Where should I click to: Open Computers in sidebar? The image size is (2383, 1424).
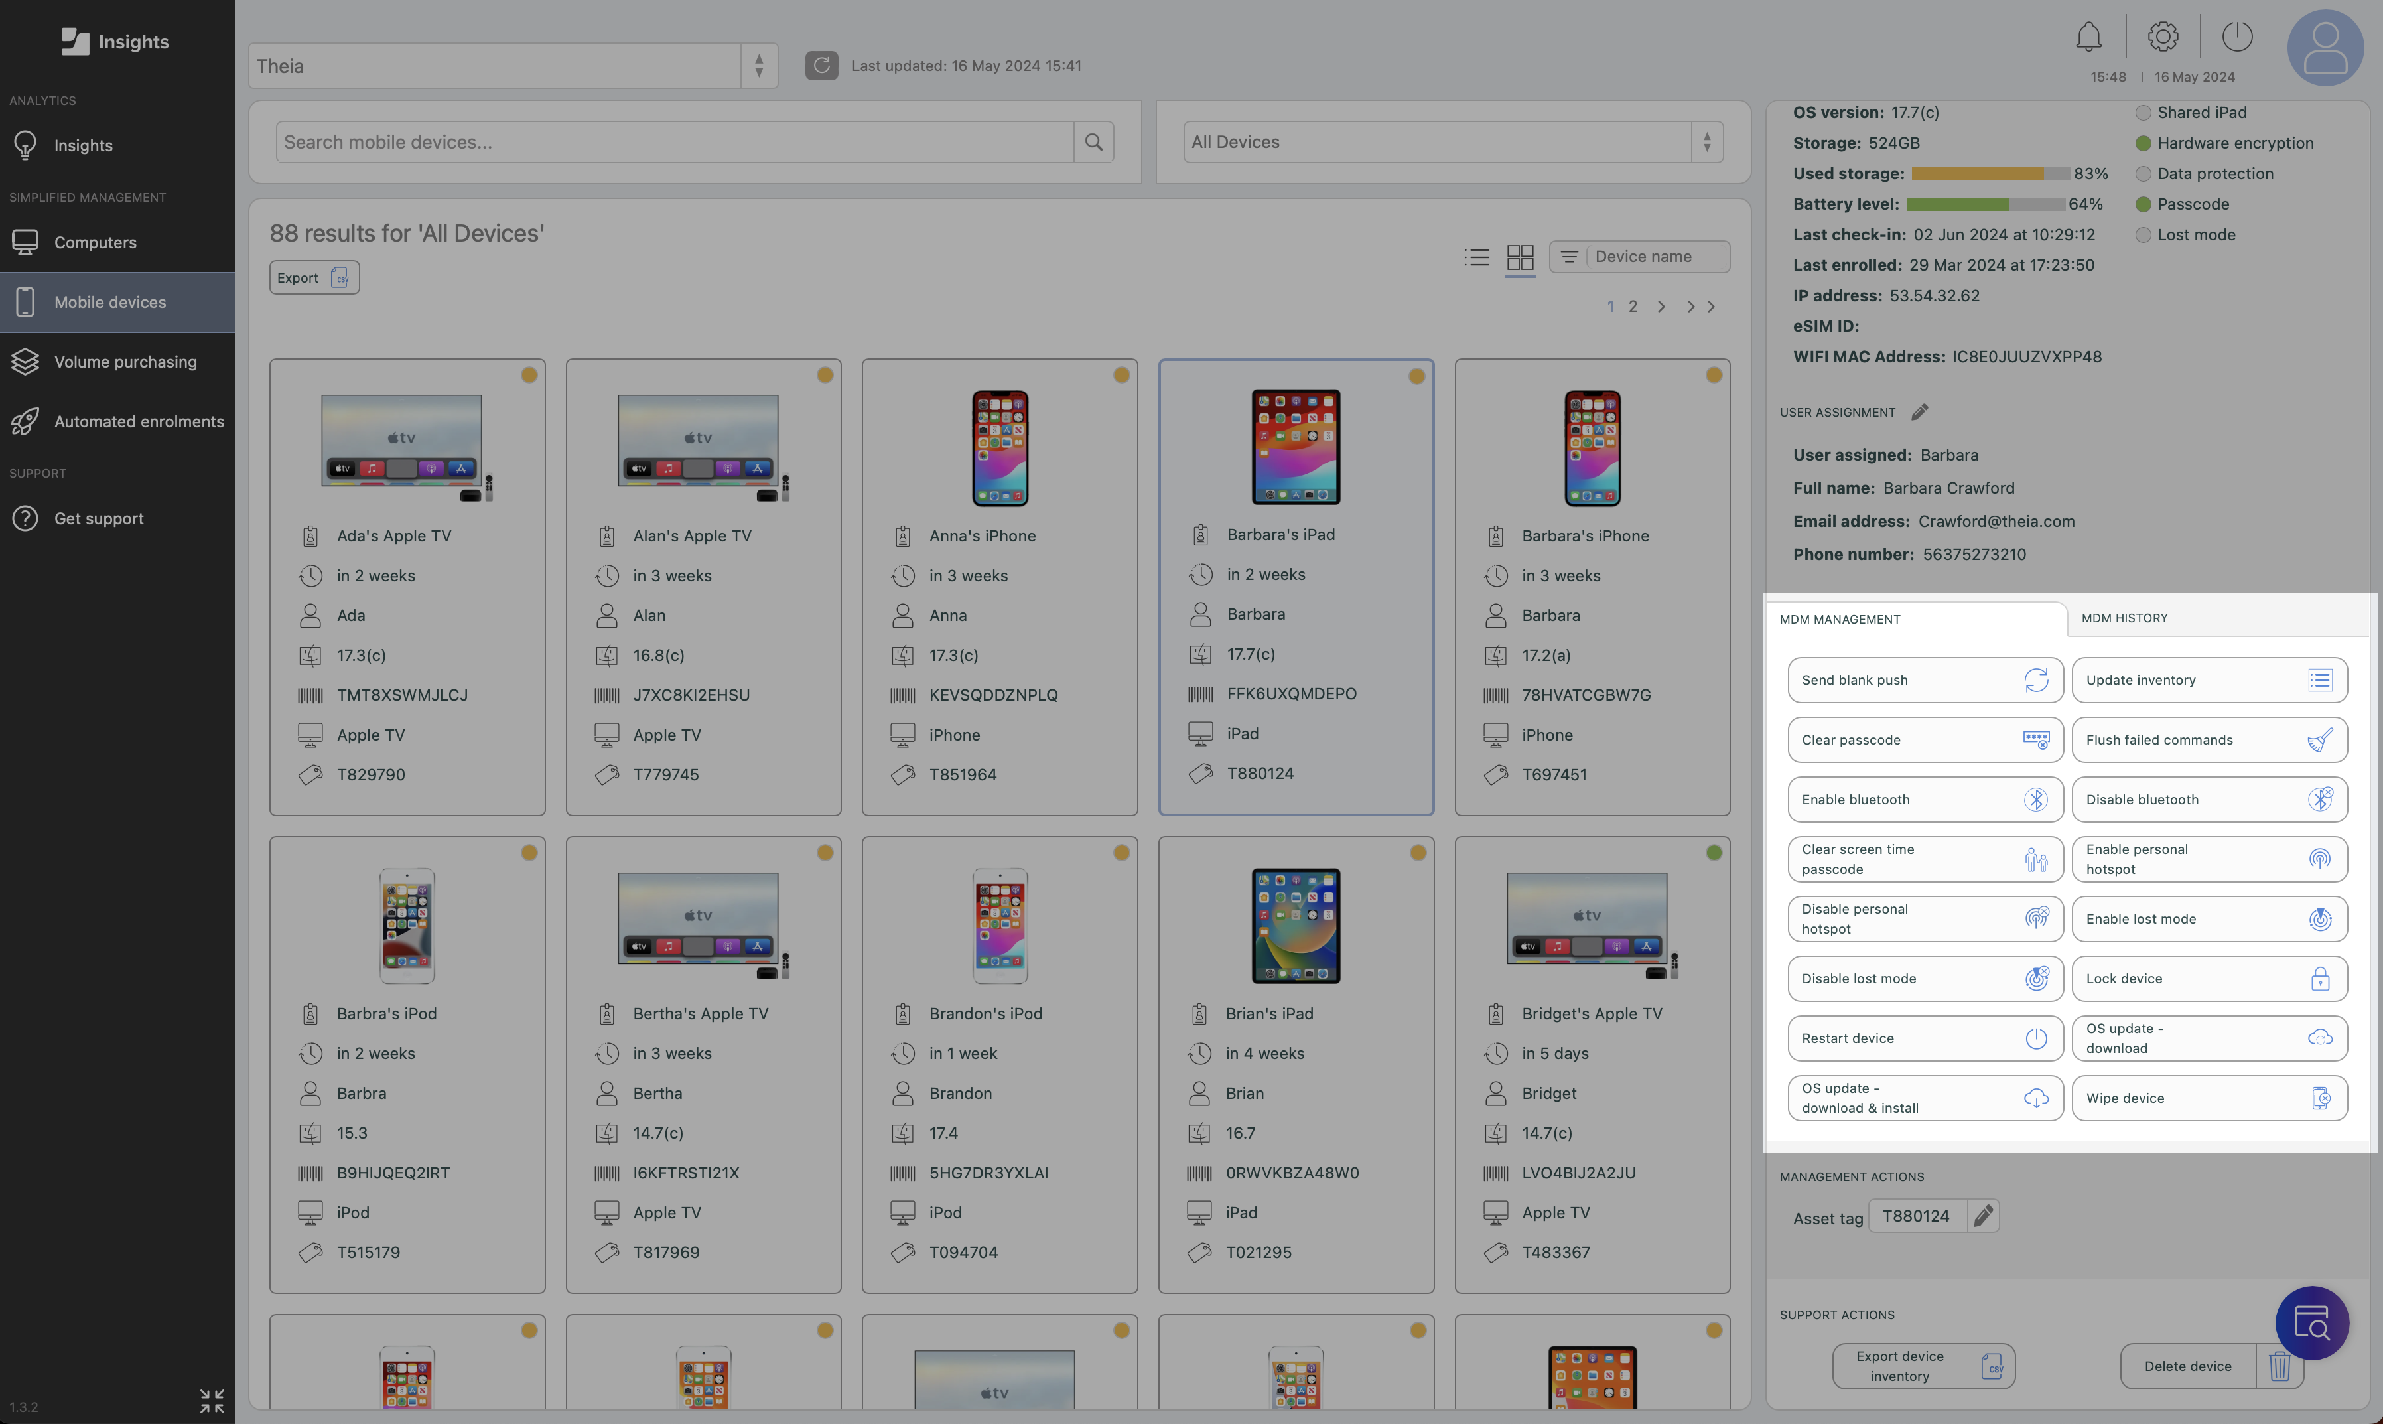tap(117, 242)
